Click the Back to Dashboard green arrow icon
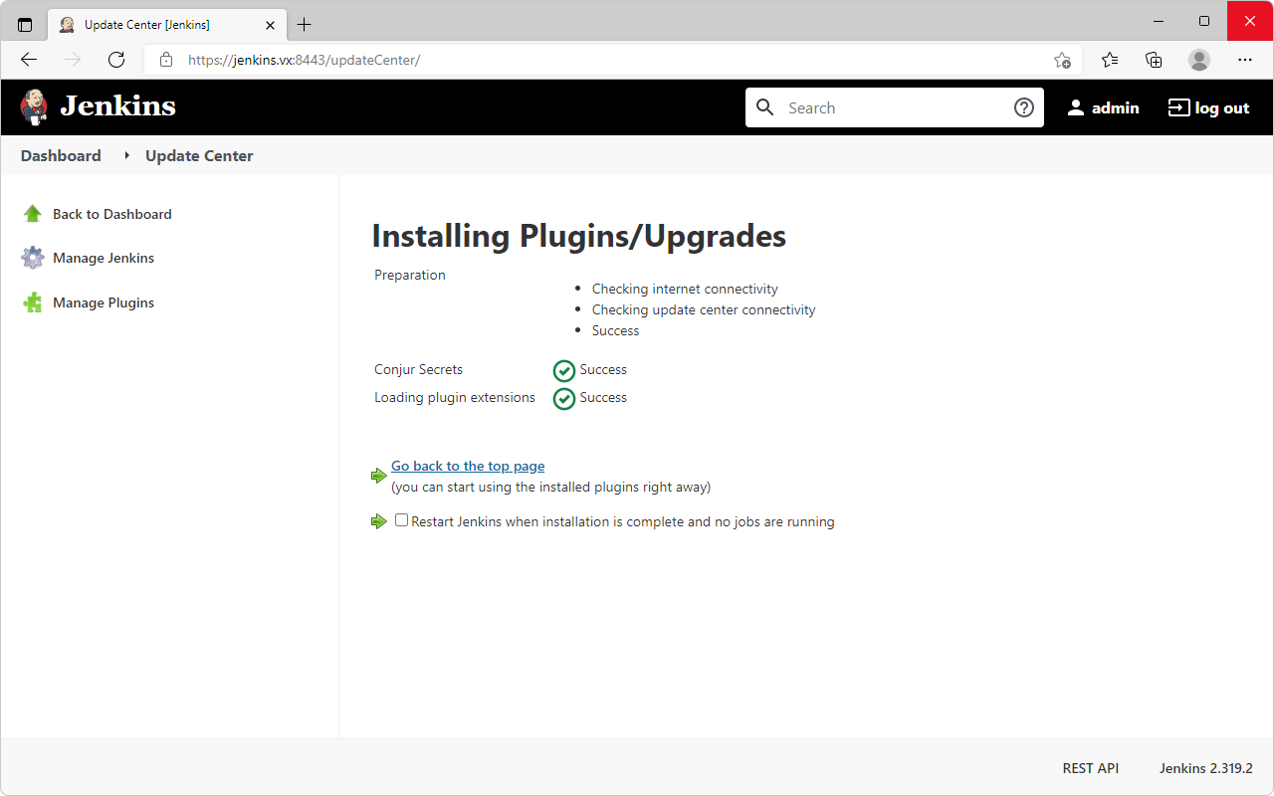Screen dimensions: 1274x796 click(x=33, y=214)
